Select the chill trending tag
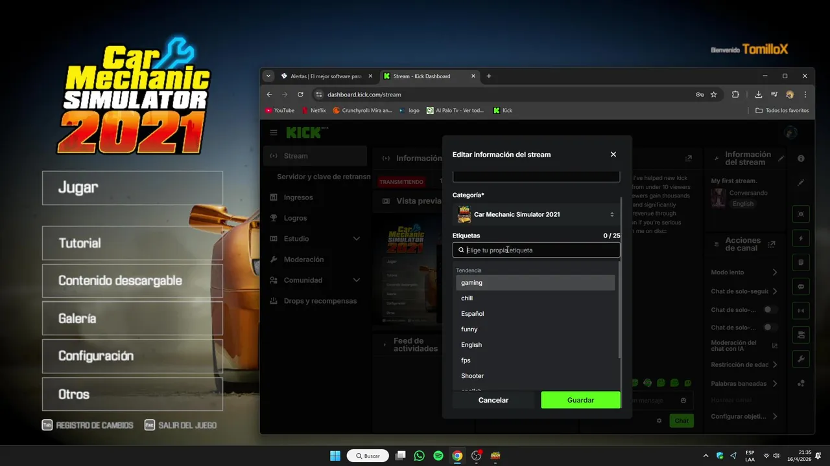Image resolution: width=830 pixels, height=466 pixels. click(536, 298)
